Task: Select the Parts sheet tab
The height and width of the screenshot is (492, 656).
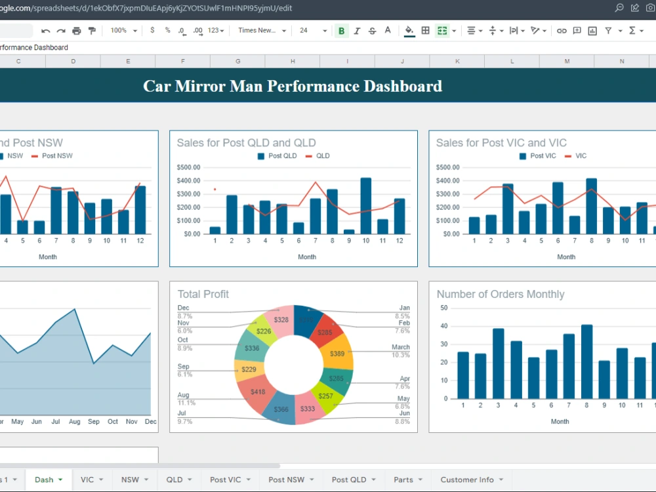Action: [403, 480]
